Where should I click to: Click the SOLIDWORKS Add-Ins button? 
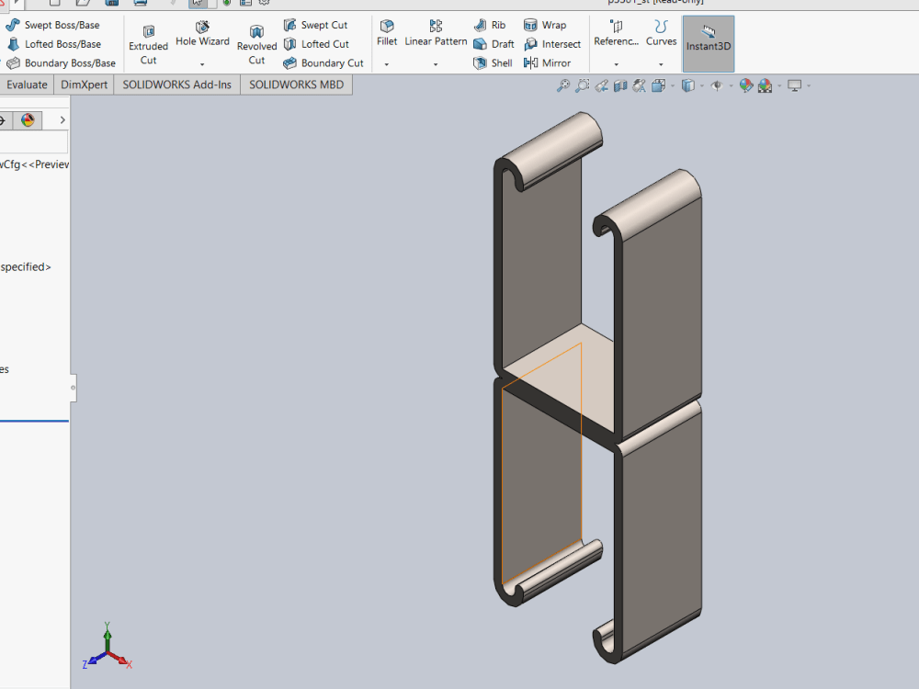pyautogui.click(x=176, y=84)
